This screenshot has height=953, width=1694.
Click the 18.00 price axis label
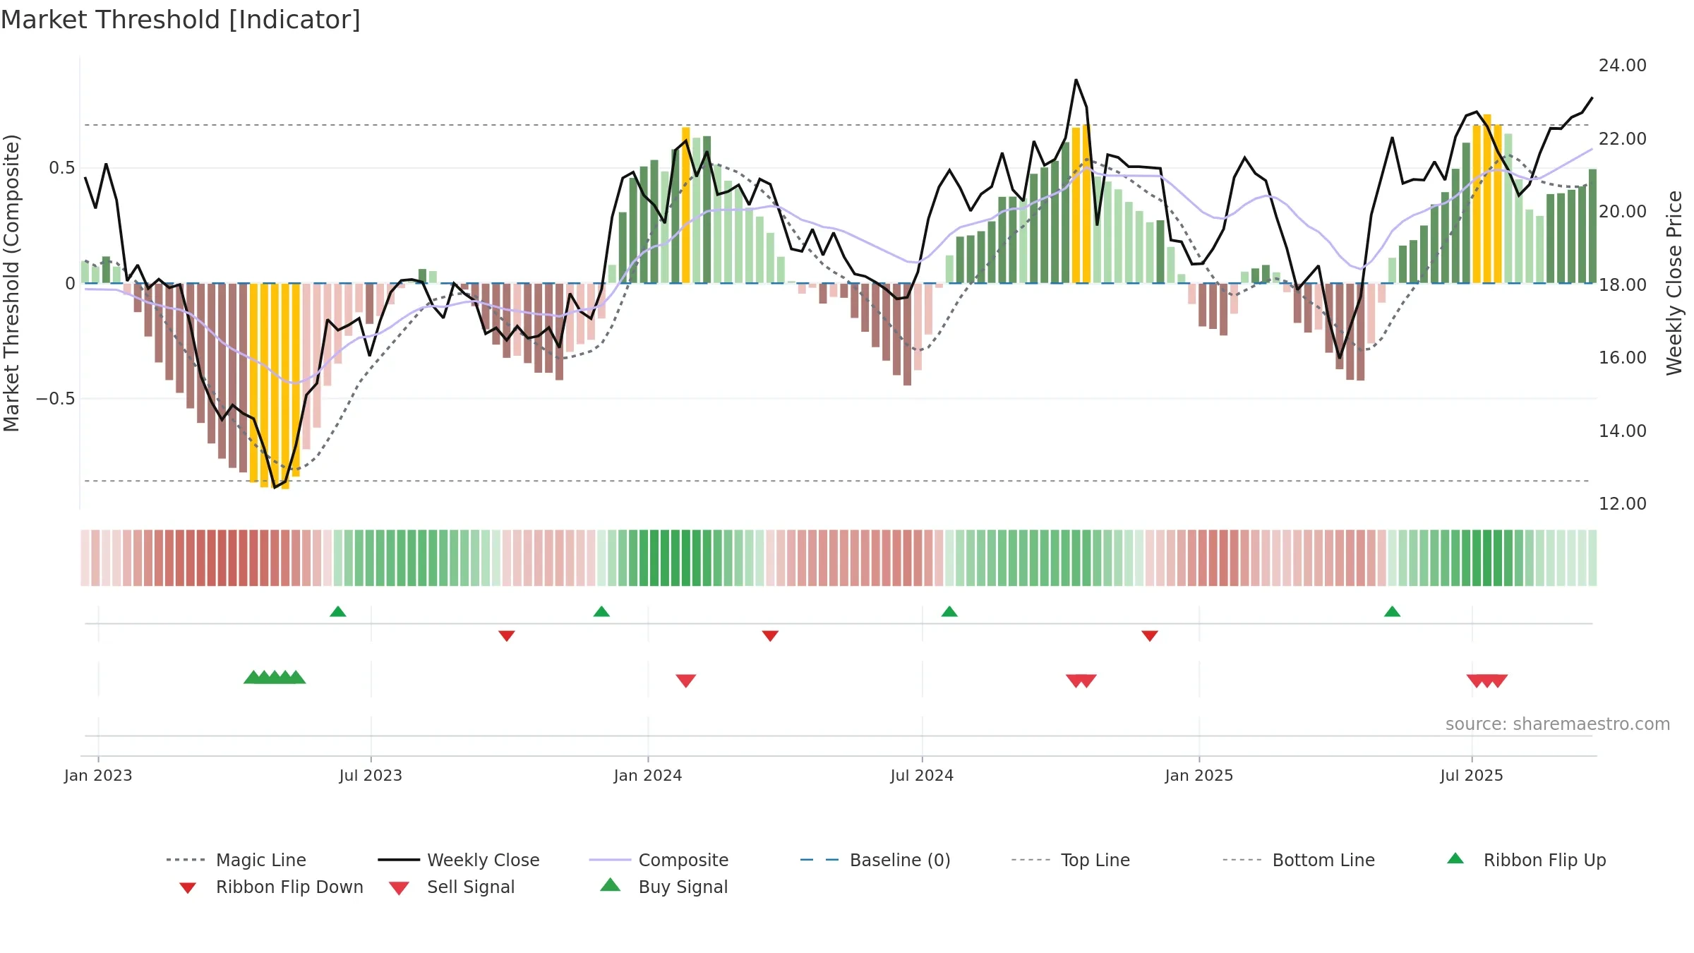tap(1623, 284)
